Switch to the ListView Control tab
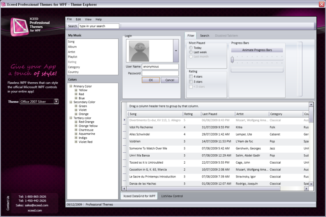Screen dimensions: 326x217 click(172, 196)
